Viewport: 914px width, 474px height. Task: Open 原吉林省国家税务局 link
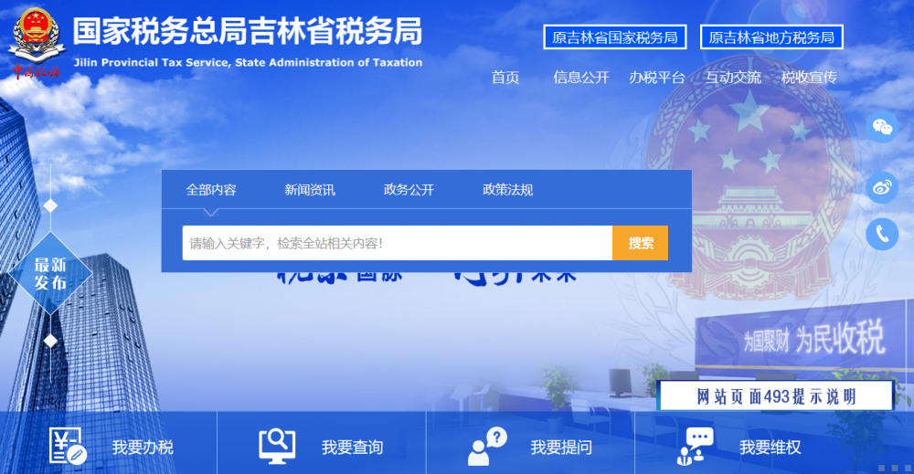614,37
